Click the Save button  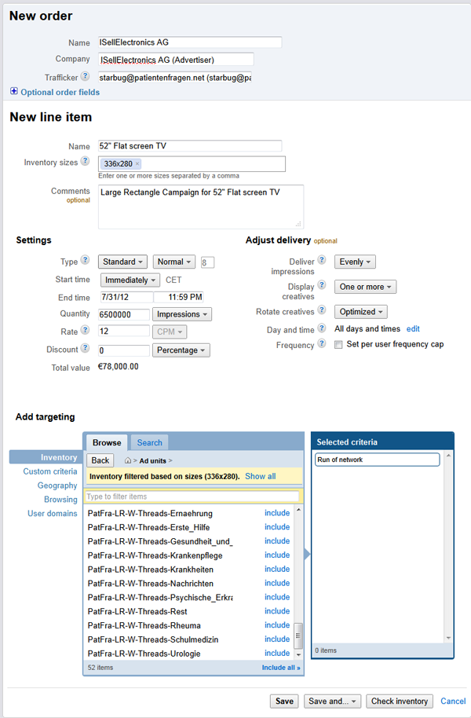284,701
